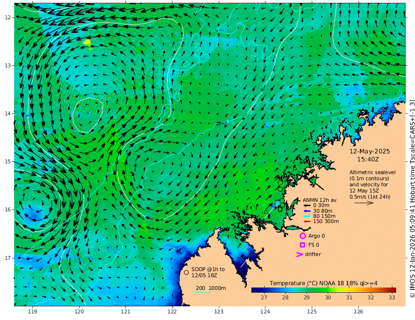The width and height of the screenshot is (415, 320).
Task: Click the northernmost green ANMN mooring circle
Action: tap(280, 182)
